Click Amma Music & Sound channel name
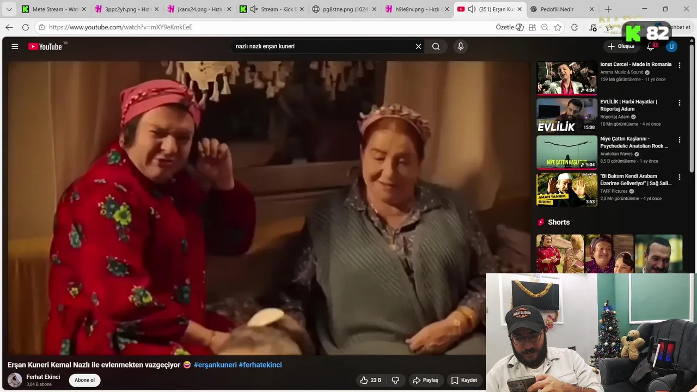The image size is (697, 392). tap(622, 72)
